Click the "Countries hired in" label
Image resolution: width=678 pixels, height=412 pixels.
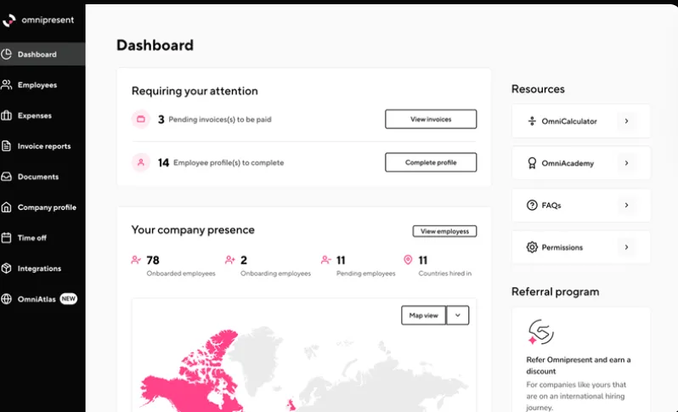tap(445, 274)
